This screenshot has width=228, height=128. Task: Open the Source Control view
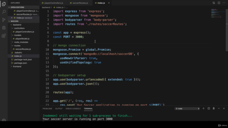tap(4, 20)
